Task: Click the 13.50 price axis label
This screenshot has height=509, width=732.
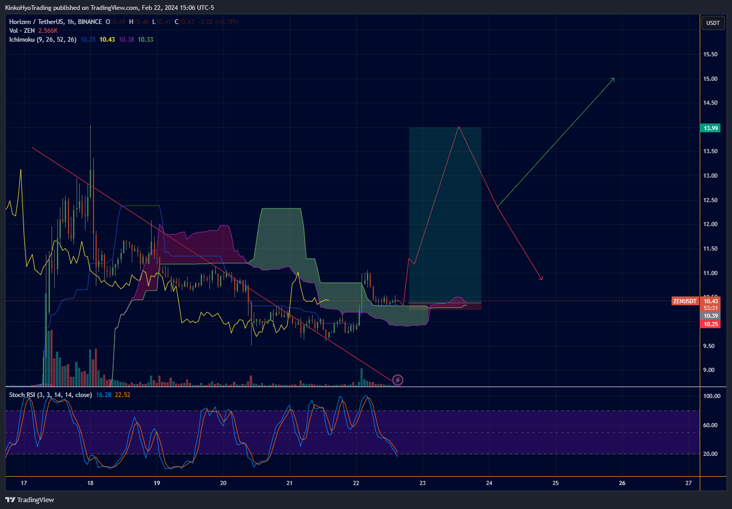Action: tap(710, 151)
